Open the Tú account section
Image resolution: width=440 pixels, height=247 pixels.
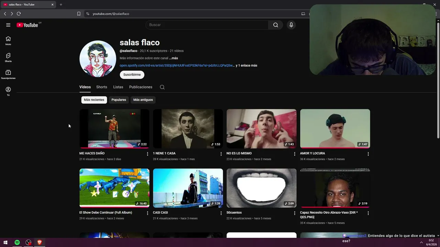pos(8,91)
